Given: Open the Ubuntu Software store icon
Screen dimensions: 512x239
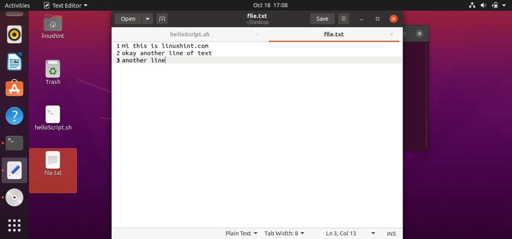Looking at the screenshot, I should (x=15, y=88).
